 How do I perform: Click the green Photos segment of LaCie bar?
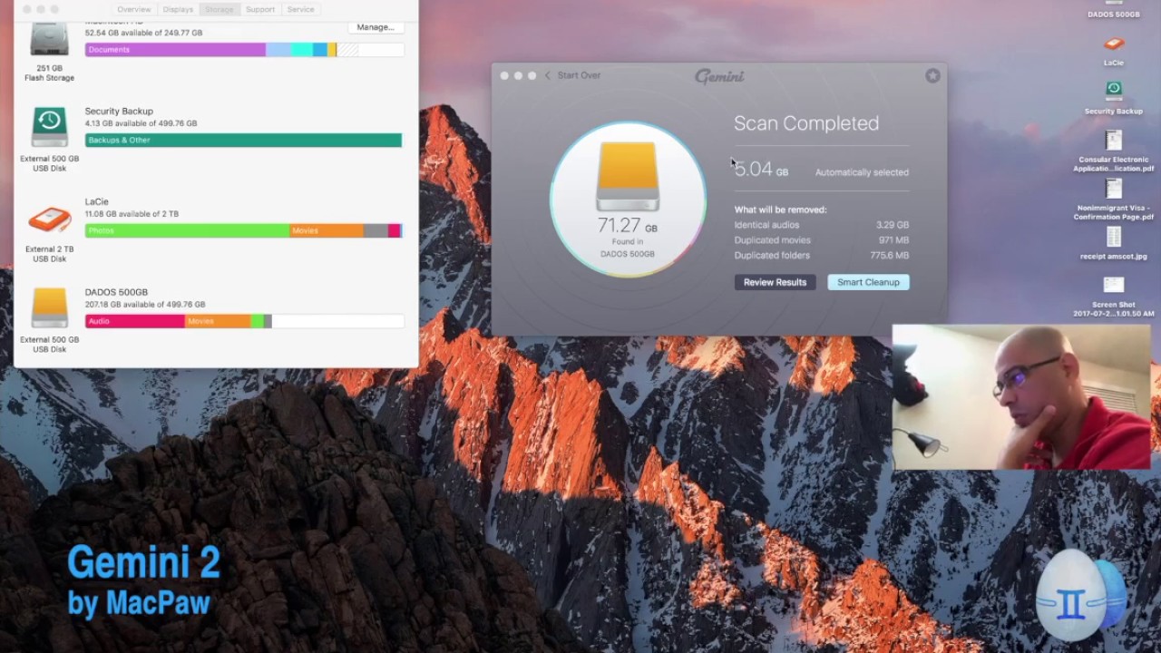(x=187, y=231)
